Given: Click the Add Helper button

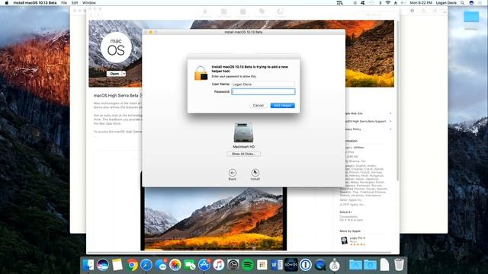Looking at the screenshot, I should pos(282,105).
